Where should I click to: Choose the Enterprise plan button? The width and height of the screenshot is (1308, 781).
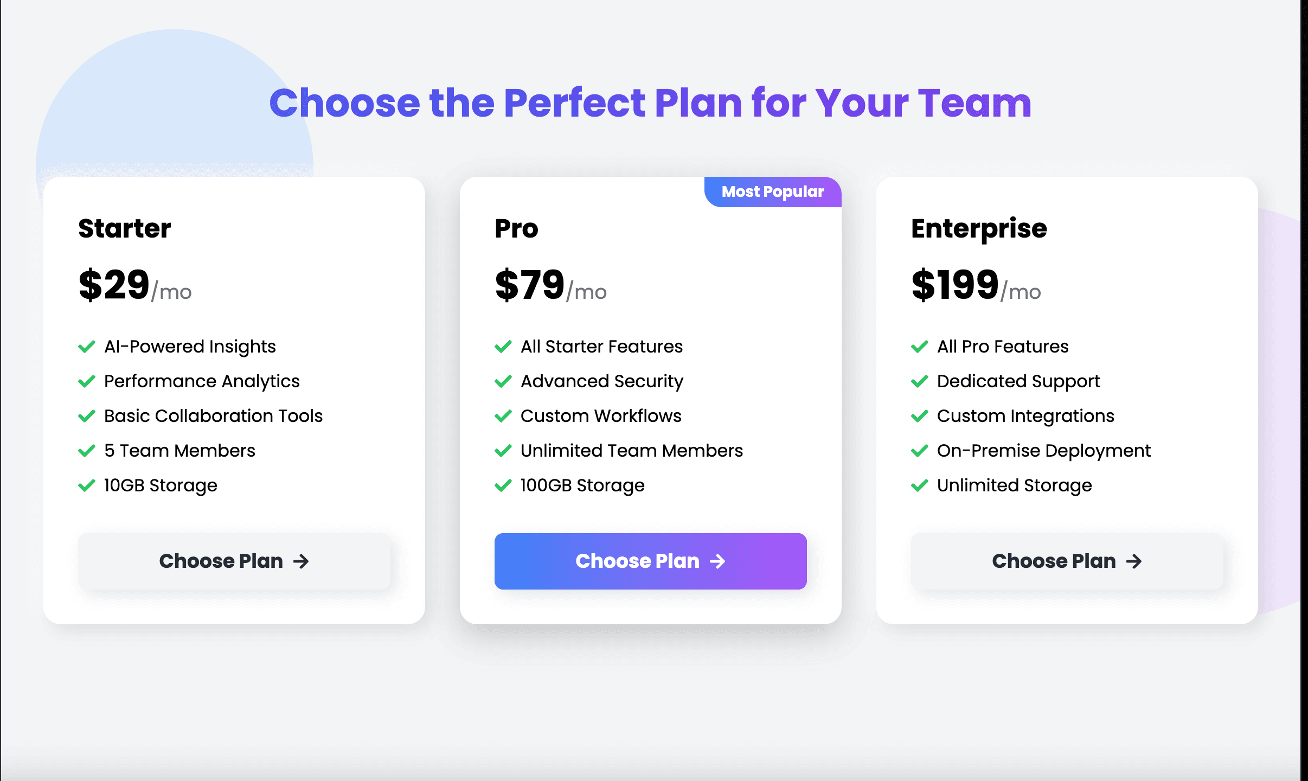[1067, 561]
